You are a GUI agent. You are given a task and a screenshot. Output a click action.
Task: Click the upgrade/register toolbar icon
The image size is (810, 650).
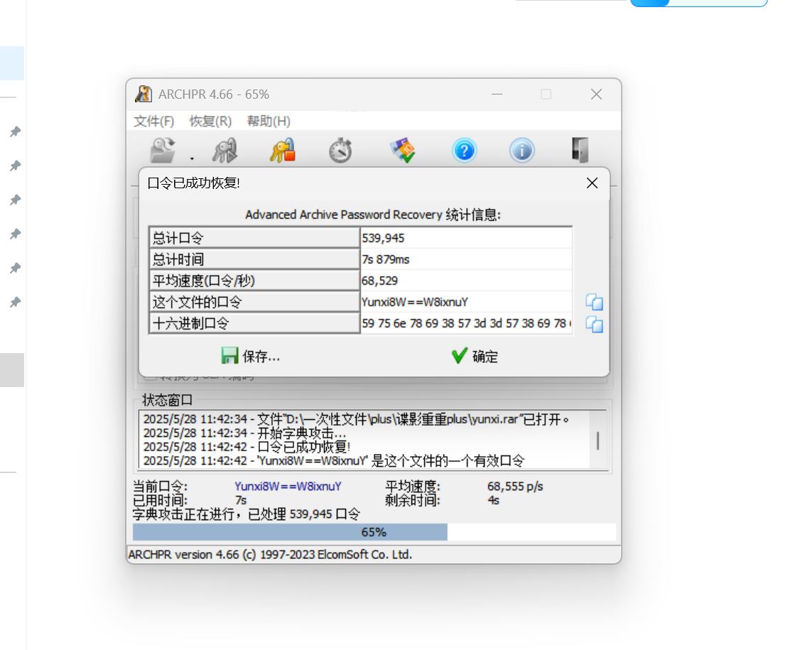coord(403,150)
